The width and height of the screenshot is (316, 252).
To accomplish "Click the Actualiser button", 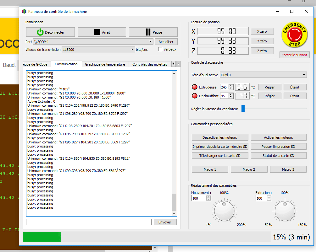I will 166,42.
